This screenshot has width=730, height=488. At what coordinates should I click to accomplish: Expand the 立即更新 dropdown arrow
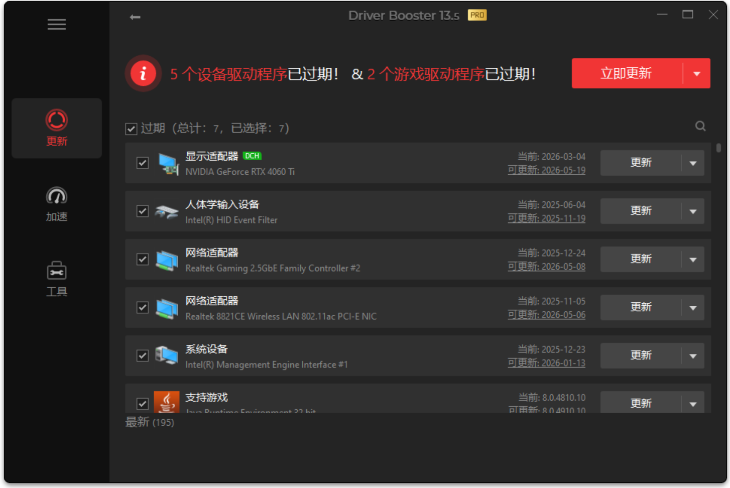697,73
